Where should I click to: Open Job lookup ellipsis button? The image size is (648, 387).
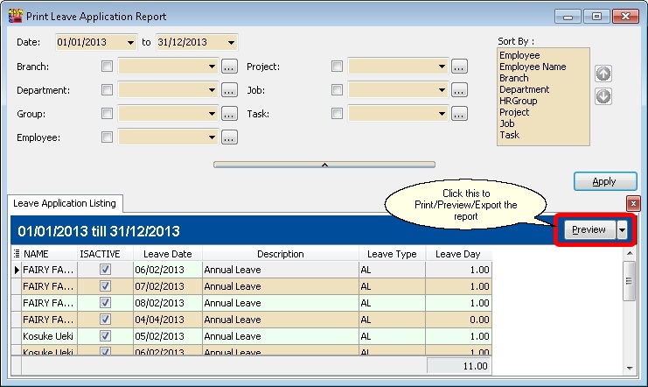pos(459,90)
